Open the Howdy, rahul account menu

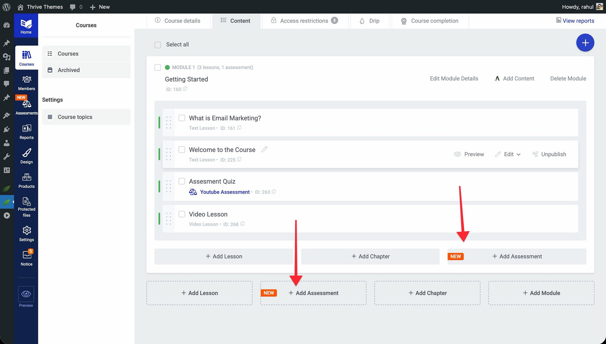tap(582, 7)
